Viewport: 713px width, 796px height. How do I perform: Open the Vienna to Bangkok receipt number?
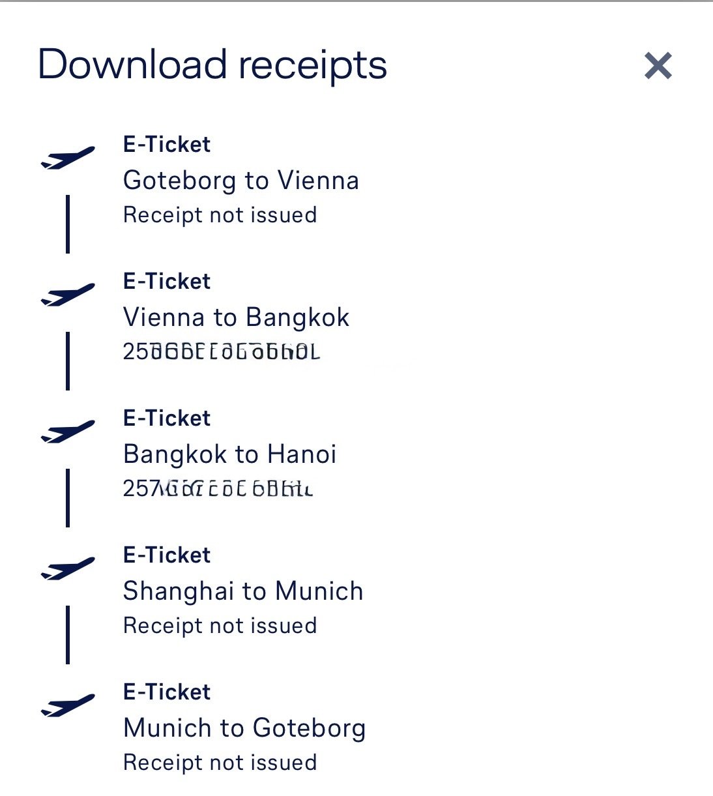point(222,352)
